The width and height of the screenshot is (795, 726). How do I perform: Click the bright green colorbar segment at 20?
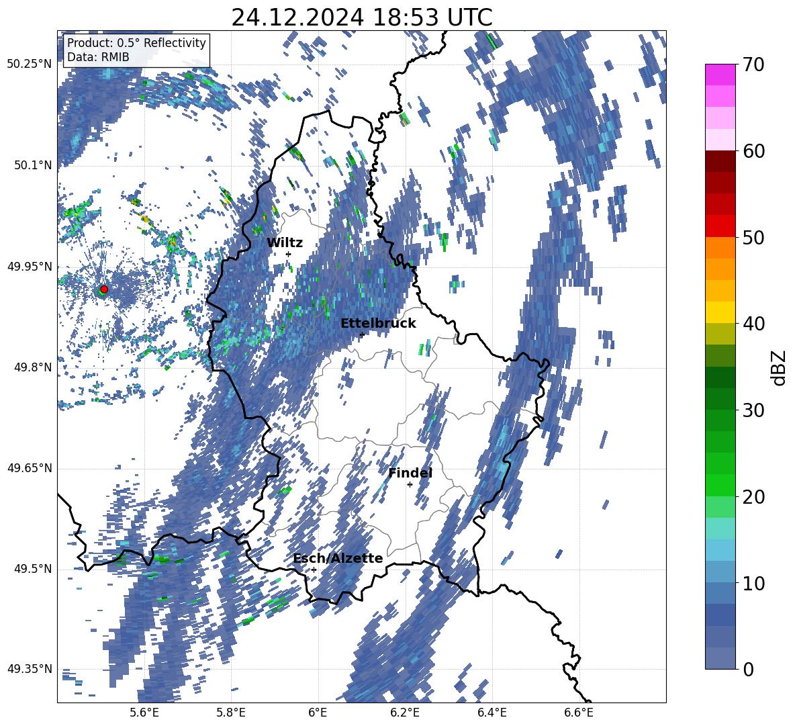[720, 485]
